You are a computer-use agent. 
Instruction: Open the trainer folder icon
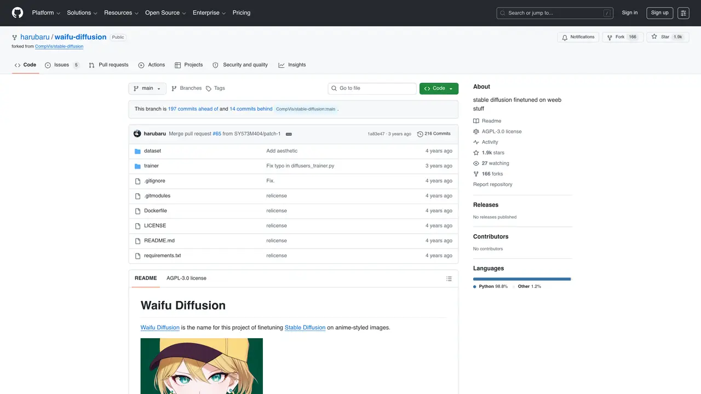tap(138, 166)
